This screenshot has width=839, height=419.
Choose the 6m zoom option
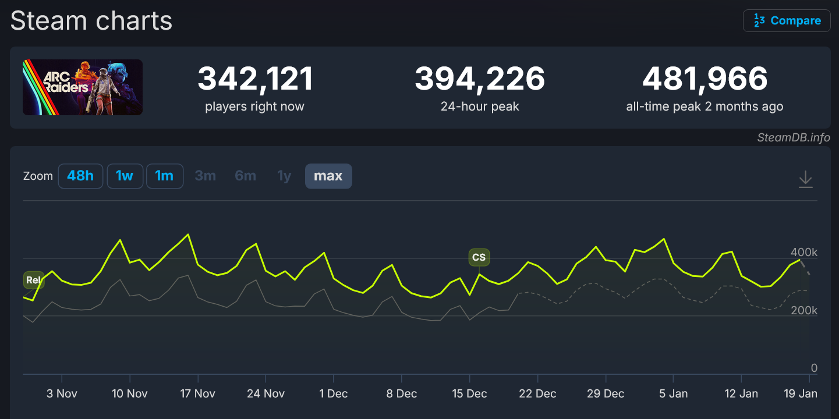pos(245,176)
